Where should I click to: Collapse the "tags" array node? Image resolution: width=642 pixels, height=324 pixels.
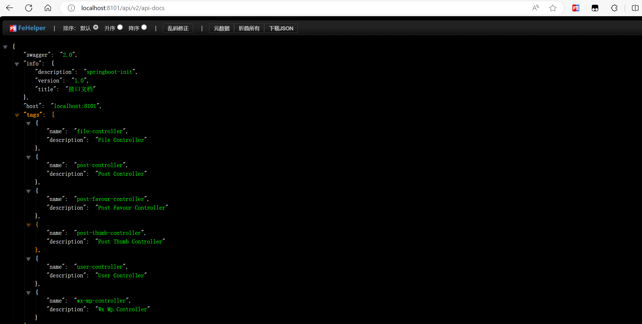click(17, 115)
